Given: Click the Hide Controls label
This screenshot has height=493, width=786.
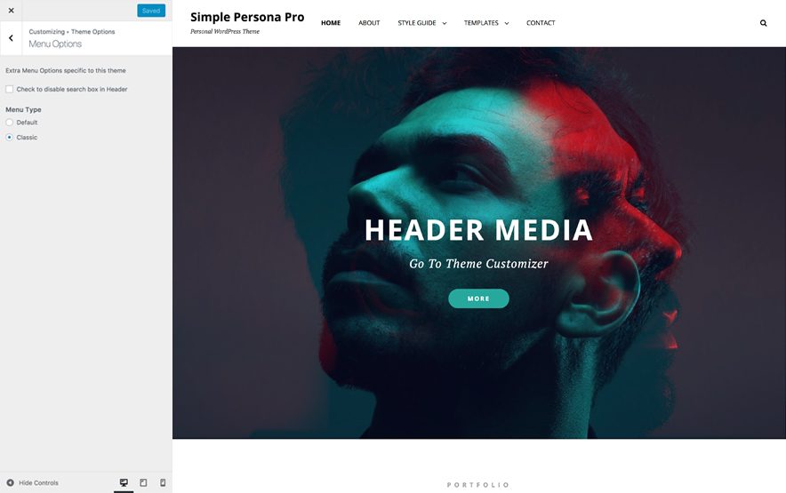Looking at the screenshot, I should coord(38,483).
